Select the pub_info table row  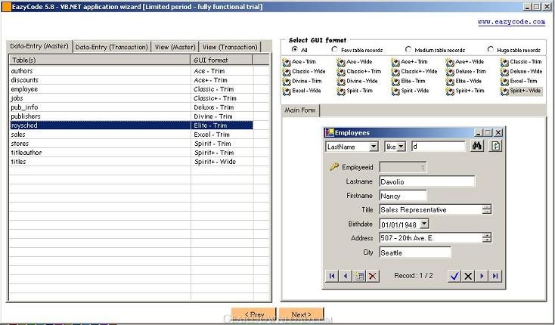[x=132, y=107]
